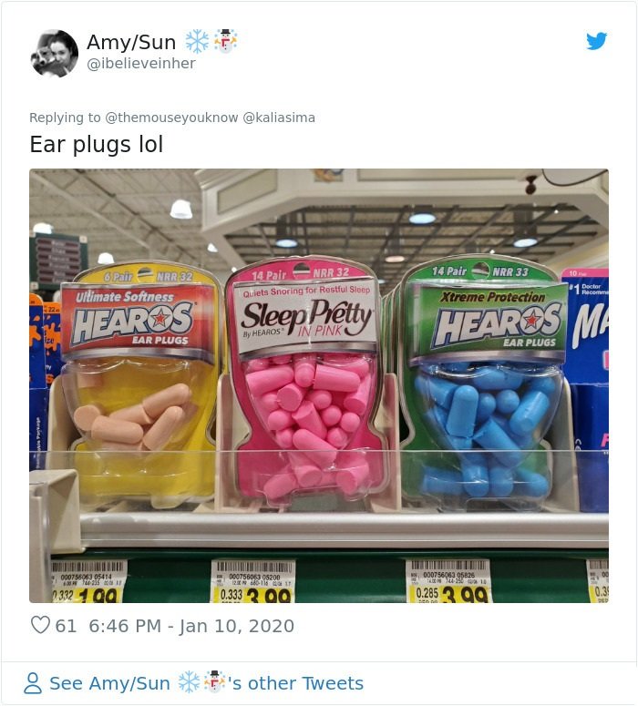This screenshot has width=638, height=706.
Task: Click the person icon beside See other Tweets
Action: point(33,683)
